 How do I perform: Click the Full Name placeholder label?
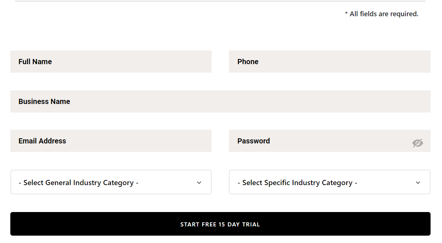[35, 62]
